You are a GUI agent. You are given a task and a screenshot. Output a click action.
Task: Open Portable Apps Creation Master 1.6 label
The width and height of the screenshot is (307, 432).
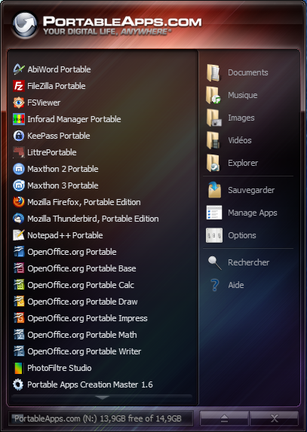coord(90,385)
